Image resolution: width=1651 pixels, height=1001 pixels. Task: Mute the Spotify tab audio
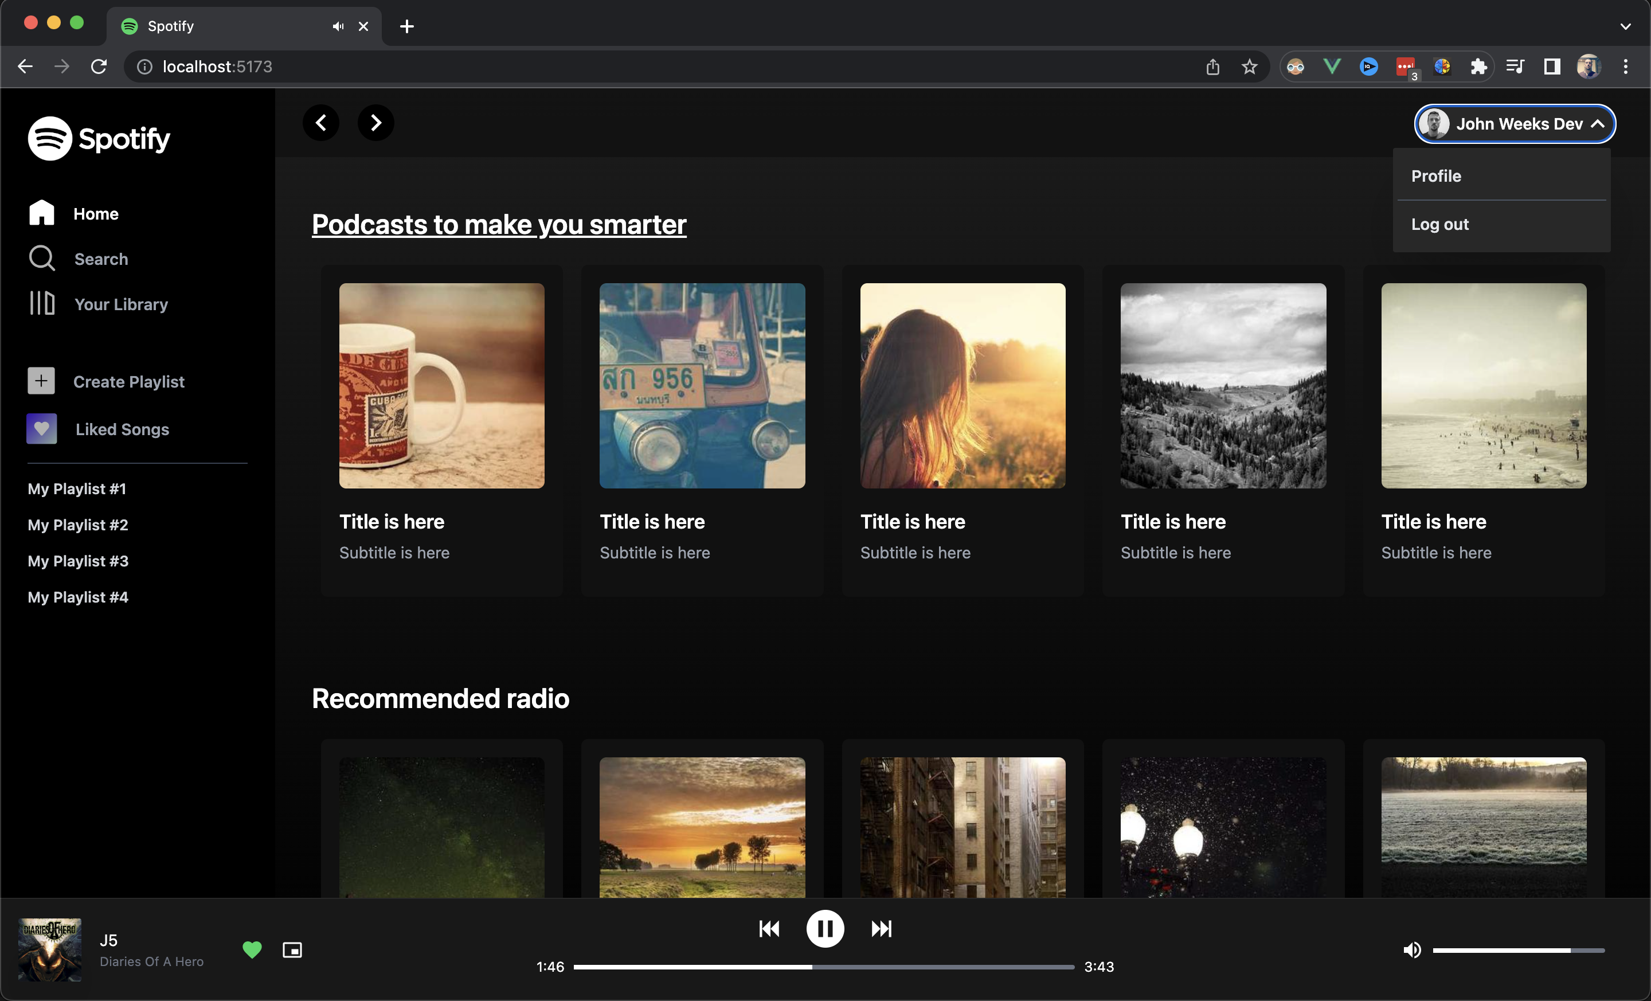point(338,26)
